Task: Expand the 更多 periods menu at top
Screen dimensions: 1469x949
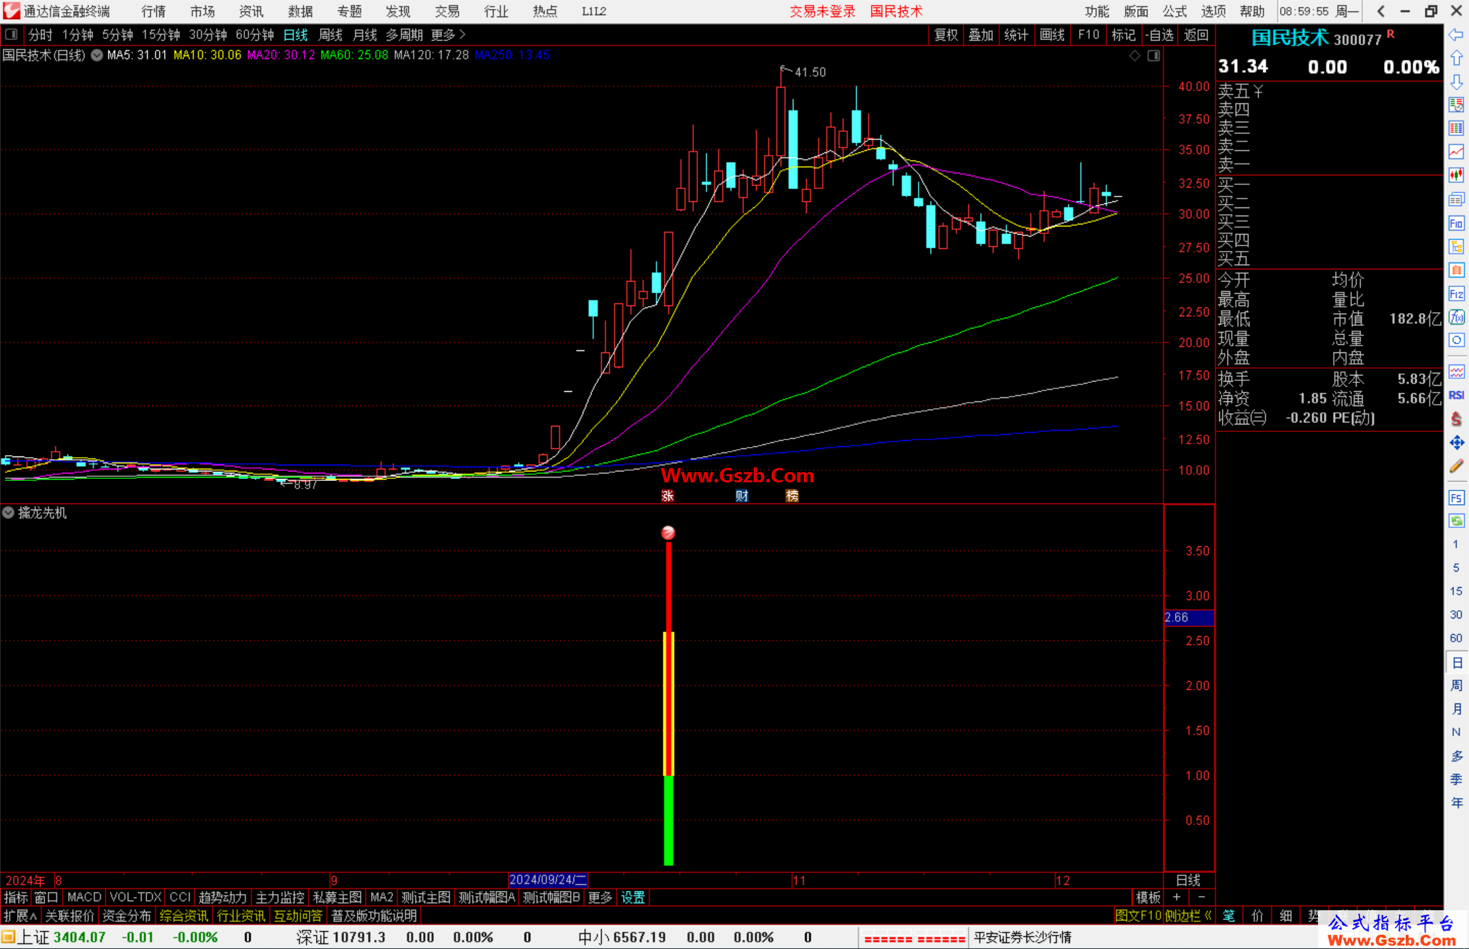Action: click(x=448, y=35)
